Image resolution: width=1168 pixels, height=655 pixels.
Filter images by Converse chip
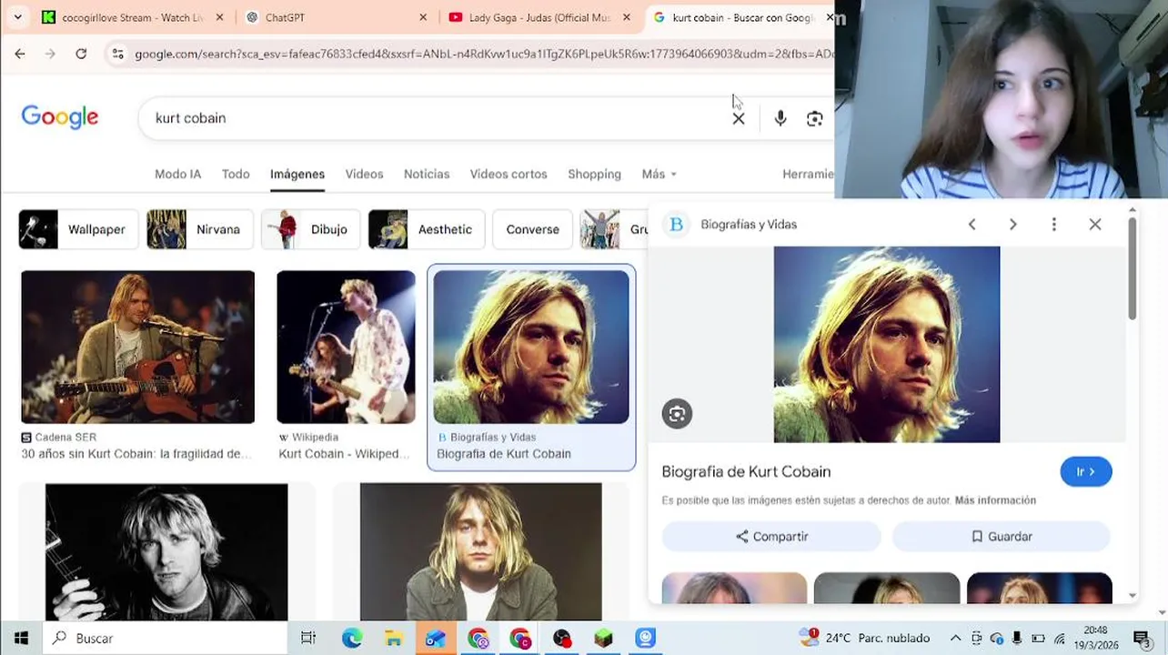pos(532,229)
